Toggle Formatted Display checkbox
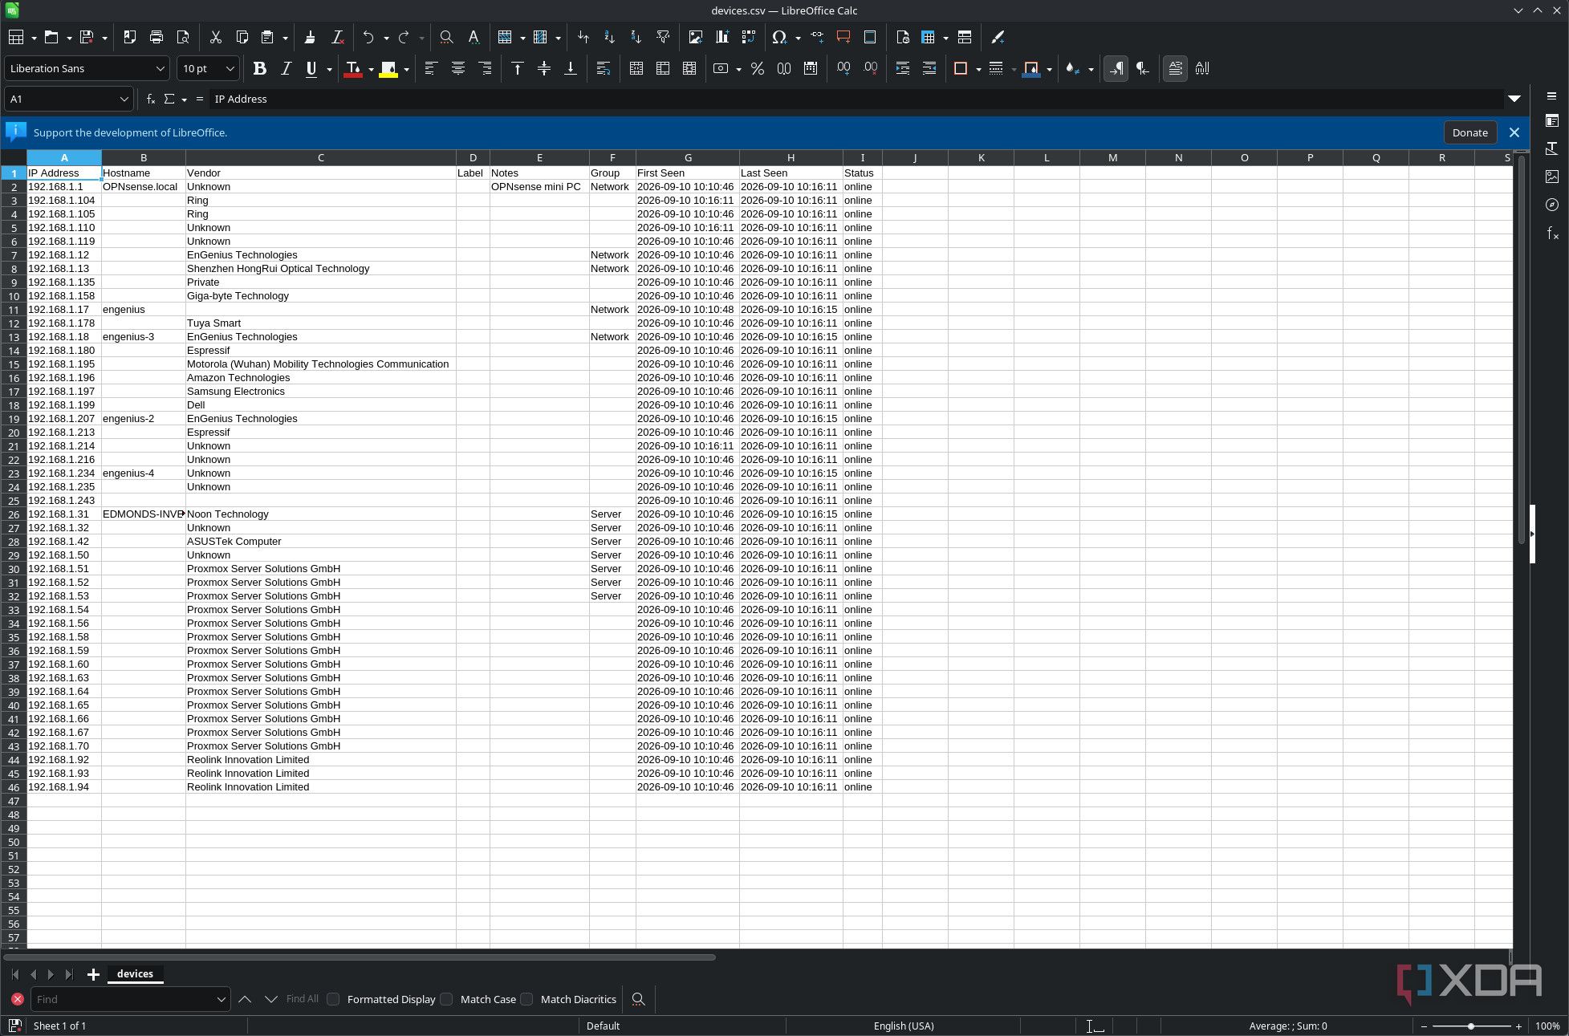Viewport: 1569px width, 1036px height. pos(333,999)
